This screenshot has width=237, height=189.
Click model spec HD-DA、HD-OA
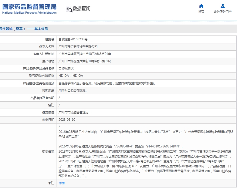(x=71, y=76)
